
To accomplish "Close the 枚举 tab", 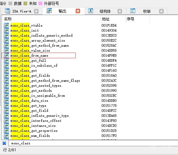I will (x=161, y=11).
